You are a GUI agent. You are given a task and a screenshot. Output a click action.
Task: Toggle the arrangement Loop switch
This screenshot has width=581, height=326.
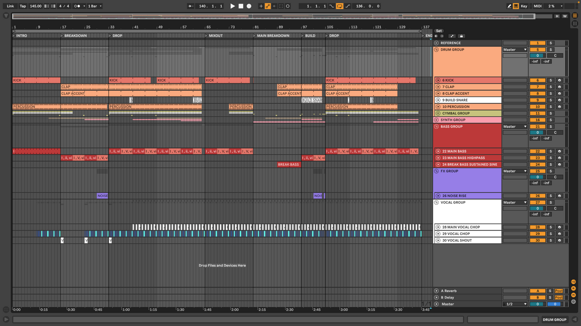tap(339, 6)
